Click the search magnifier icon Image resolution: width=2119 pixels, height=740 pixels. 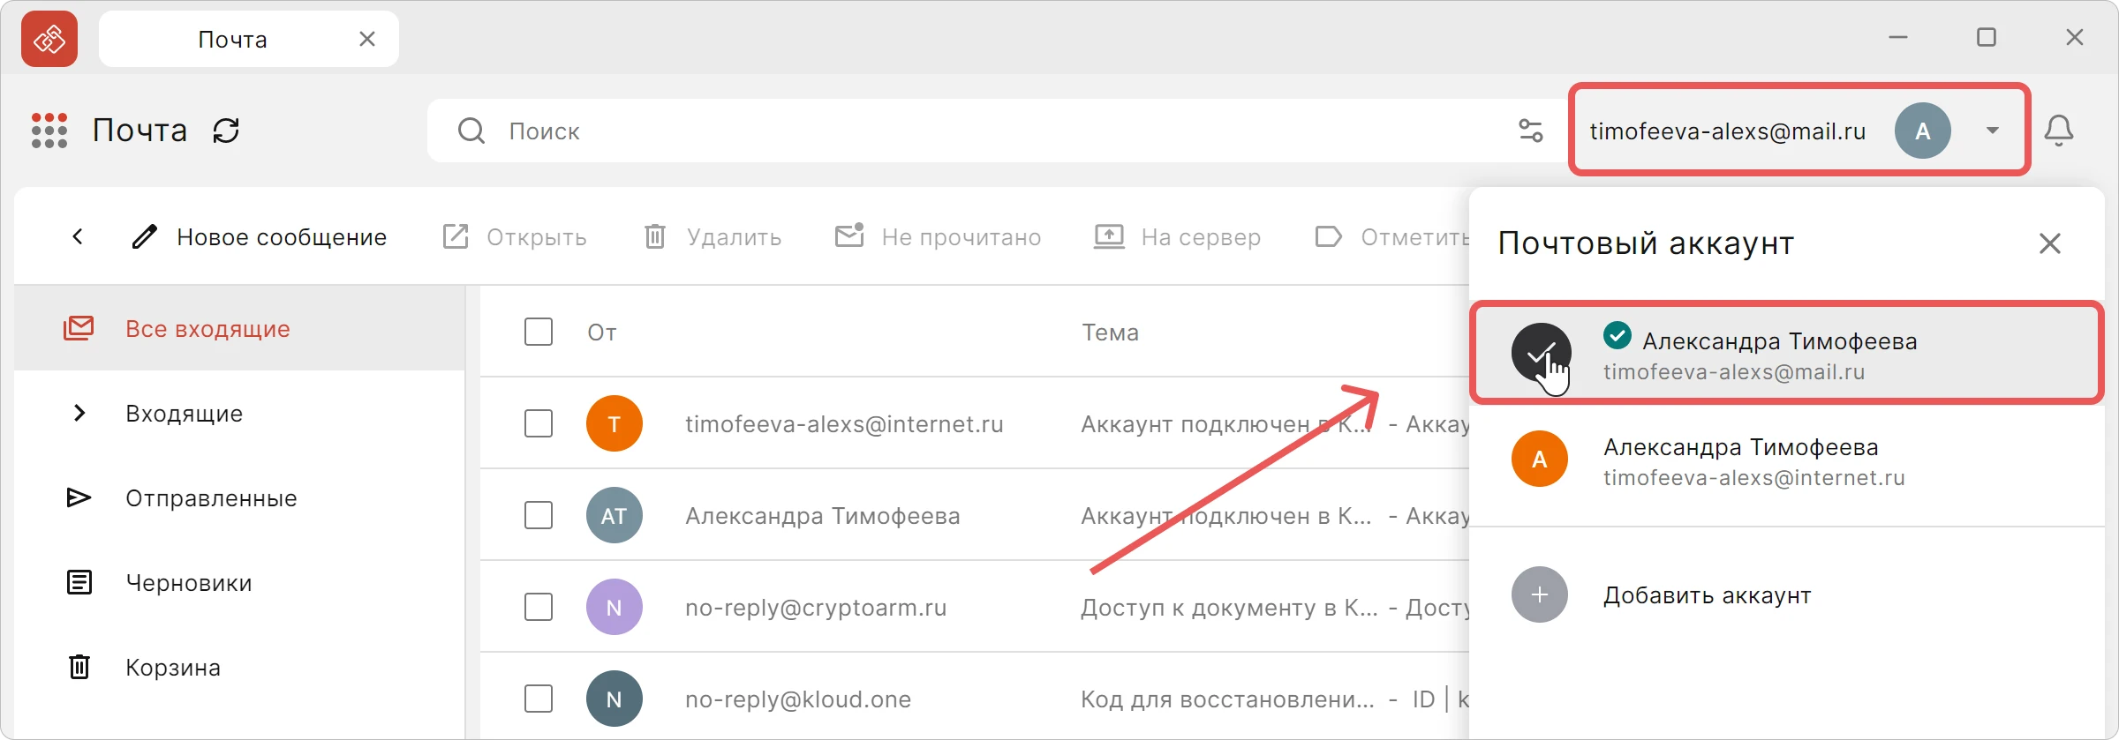(471, 131)
